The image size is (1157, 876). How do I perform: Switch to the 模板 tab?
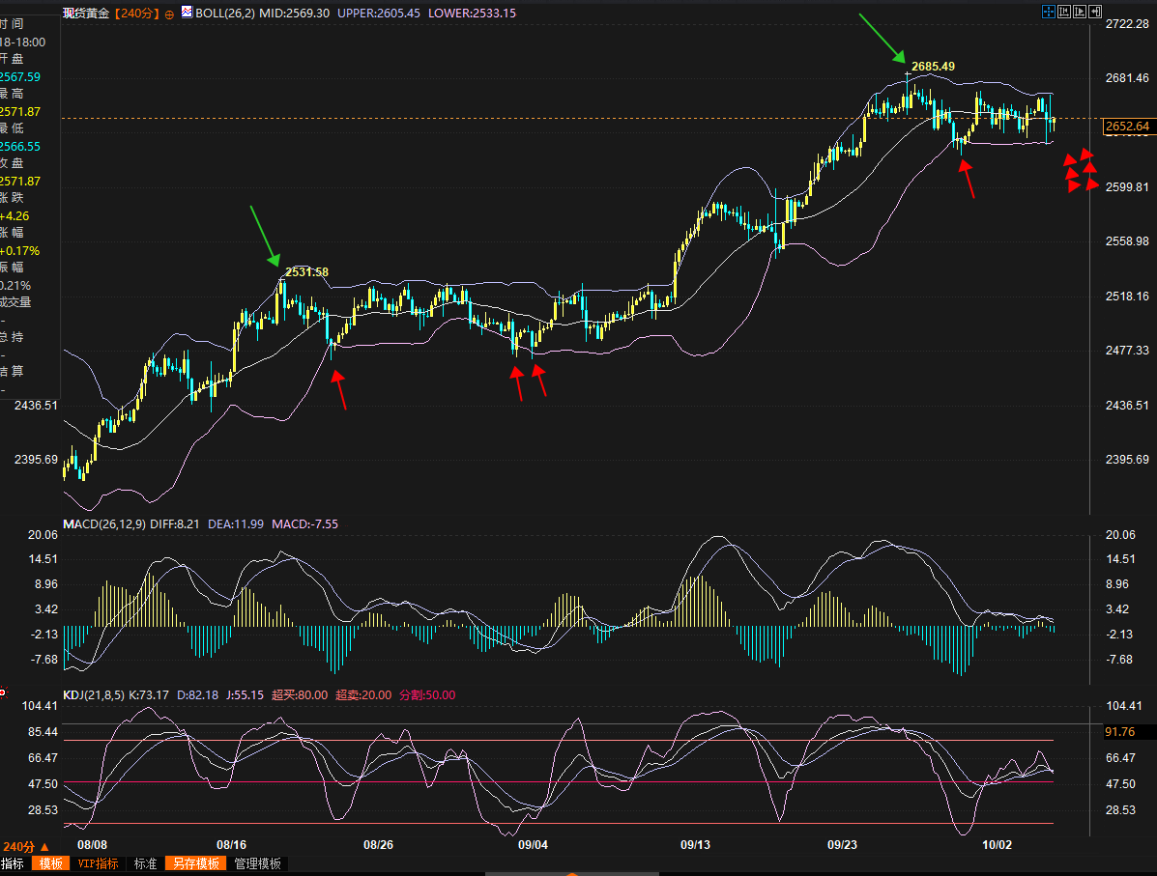(x=50, y=863)
